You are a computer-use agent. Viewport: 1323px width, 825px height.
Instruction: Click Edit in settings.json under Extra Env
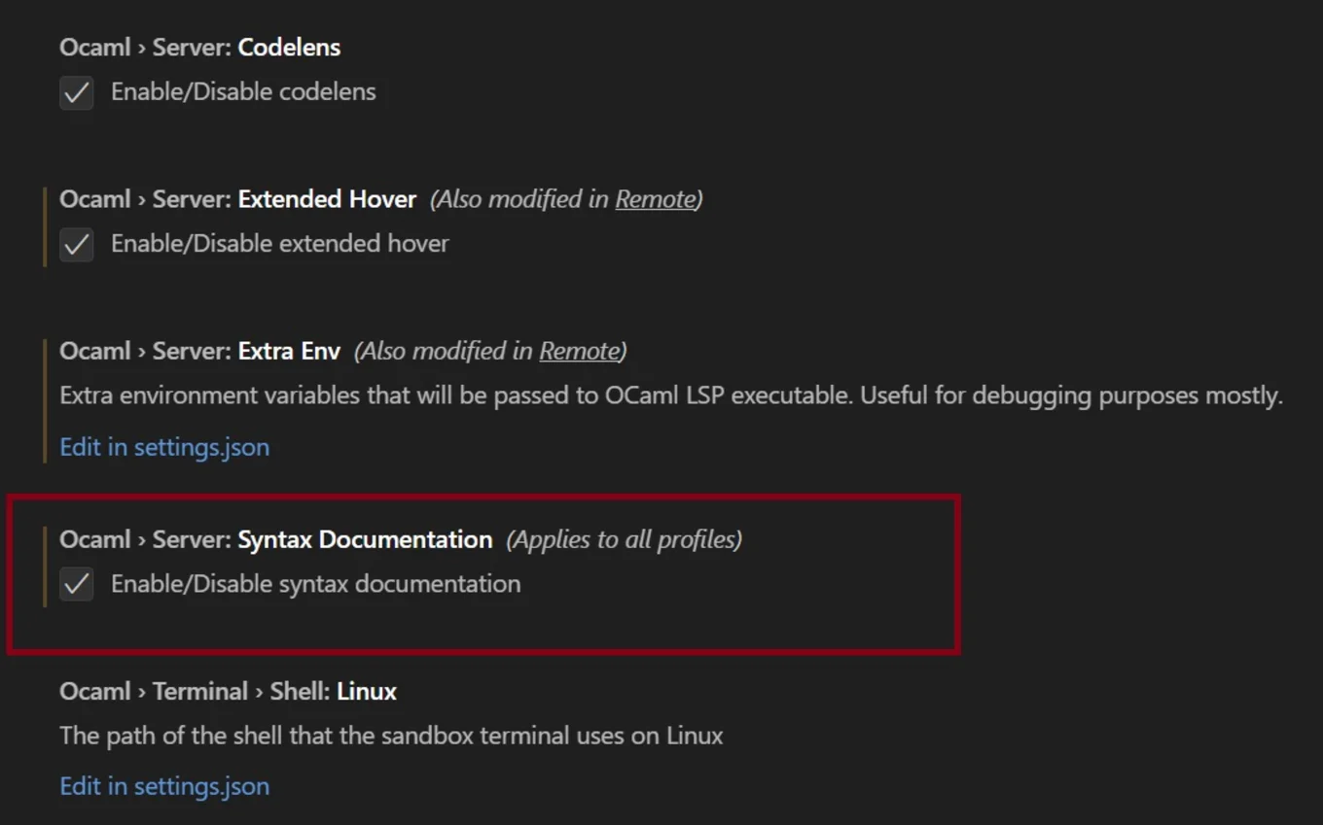pyautogui.click(x=163, y=446)
